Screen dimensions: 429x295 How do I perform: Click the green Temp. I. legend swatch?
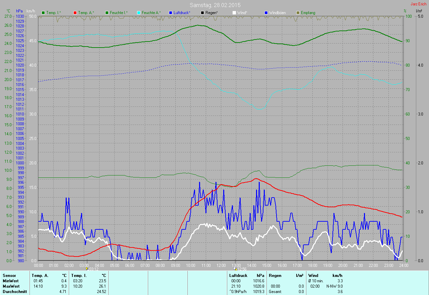(x=43, y=13)
